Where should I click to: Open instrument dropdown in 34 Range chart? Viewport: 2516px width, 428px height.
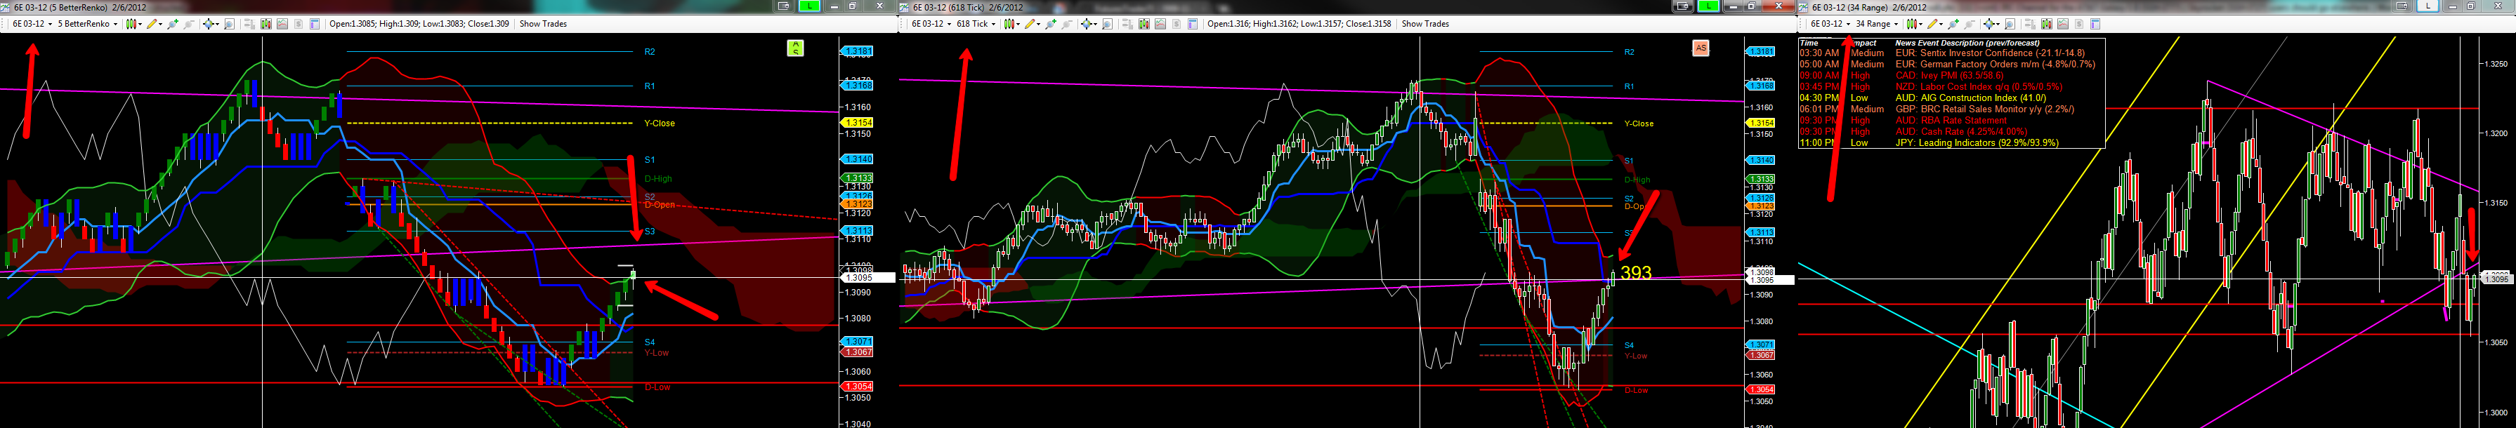[x=1829, y=23]
